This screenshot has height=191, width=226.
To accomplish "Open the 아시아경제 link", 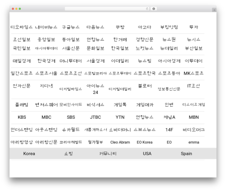I will tap(169, 61).
